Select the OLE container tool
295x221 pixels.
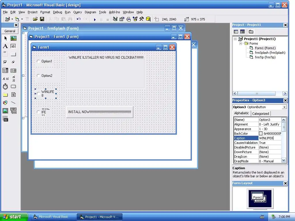coord(5,119)
